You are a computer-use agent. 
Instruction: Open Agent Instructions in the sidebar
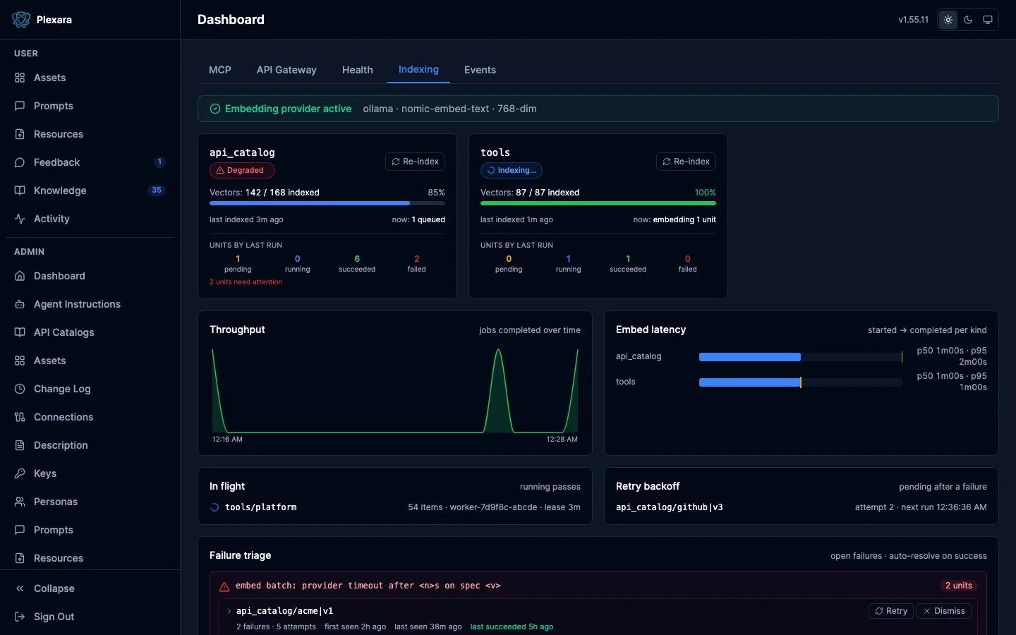click(90, 304)
